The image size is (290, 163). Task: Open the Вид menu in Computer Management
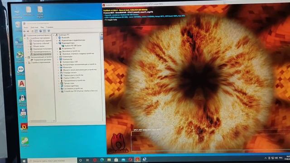coord(42,27)
